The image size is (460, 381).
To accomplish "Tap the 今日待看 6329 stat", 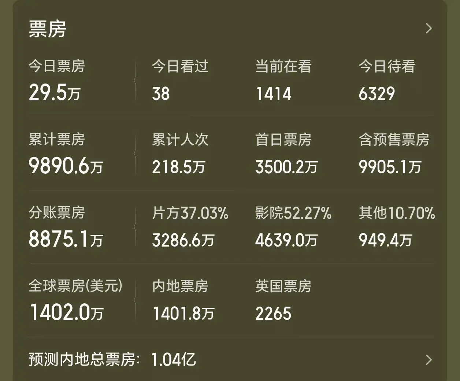I will pos(377,93).
